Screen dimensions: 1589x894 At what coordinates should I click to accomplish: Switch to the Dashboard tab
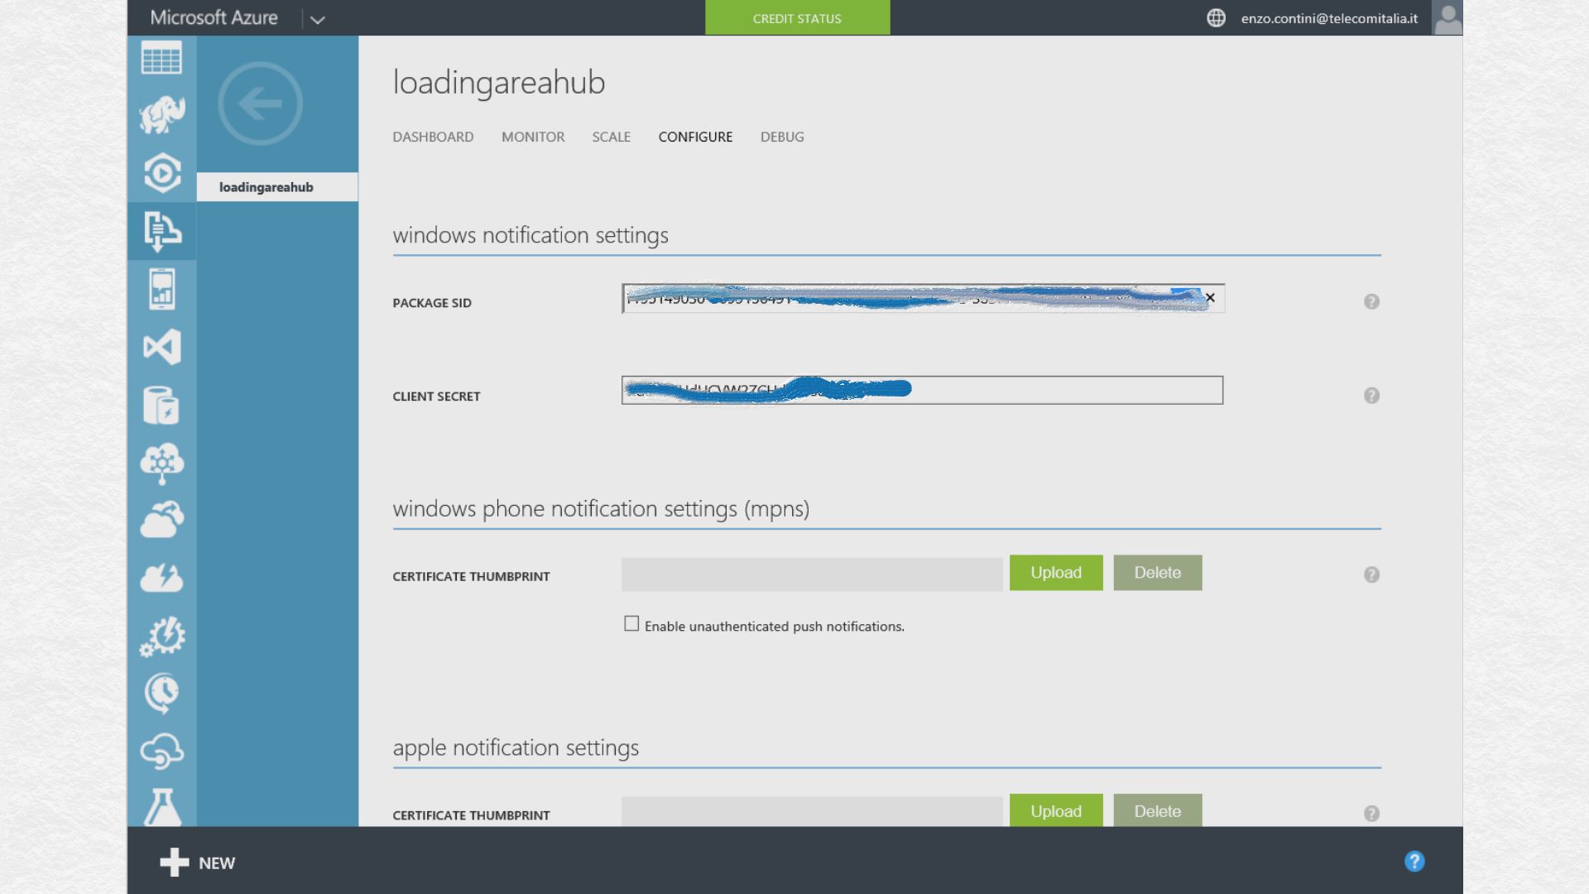click(x=433, y=137)
